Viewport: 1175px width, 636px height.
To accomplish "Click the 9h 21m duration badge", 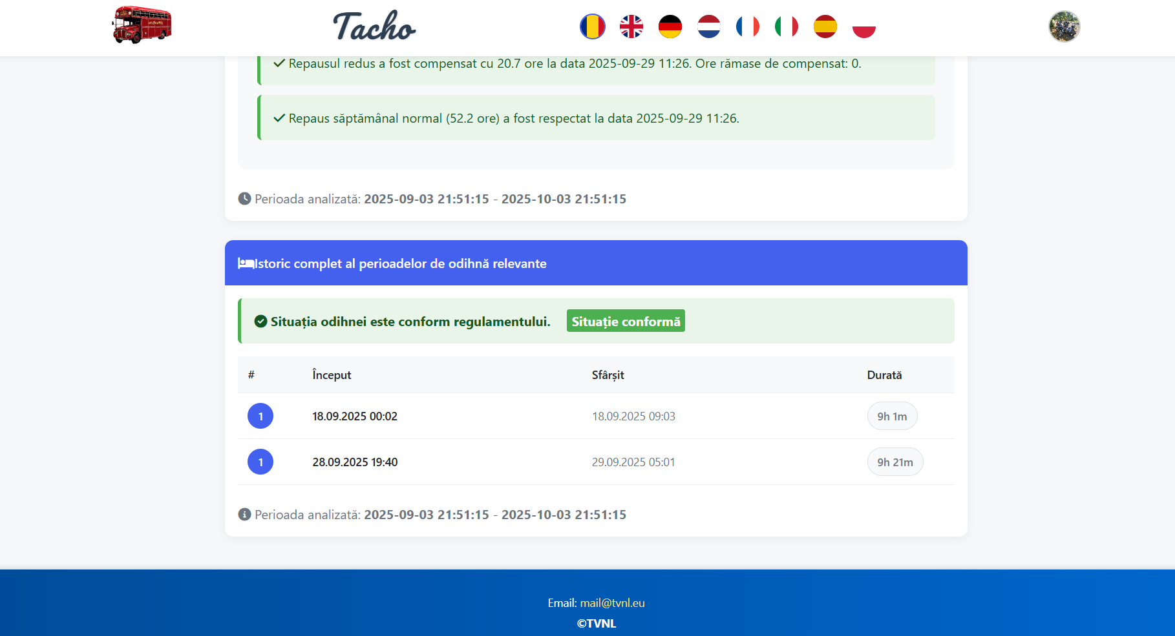I will pyautogui.click(x=894, y=462).
